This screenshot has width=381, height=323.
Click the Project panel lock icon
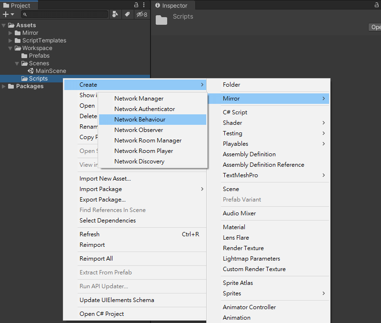click(136, 5)
